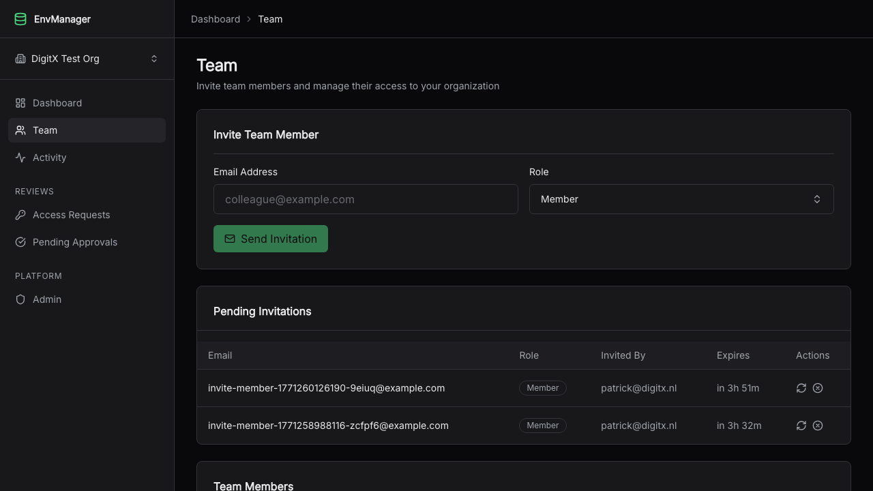873x491 pixels.
Task: Open Pending Approvals under Reviews
Action: point(74,242)
